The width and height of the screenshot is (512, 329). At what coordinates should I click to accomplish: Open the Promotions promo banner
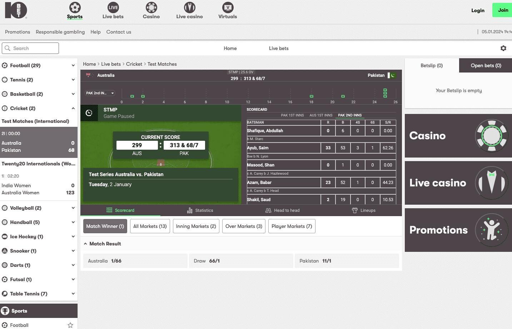458,230
